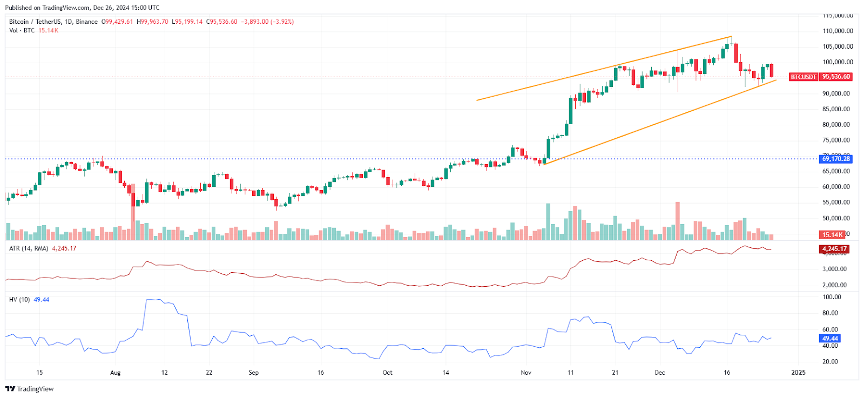Viewport: 864px width, 398px height.
Task: Click the tallest red volume bar in December
Action: coord(678,221)
